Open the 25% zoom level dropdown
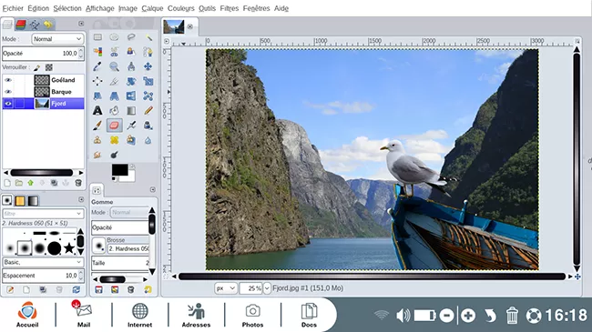The width and height of the screenshot is (592, 332). tap(267, 288)
